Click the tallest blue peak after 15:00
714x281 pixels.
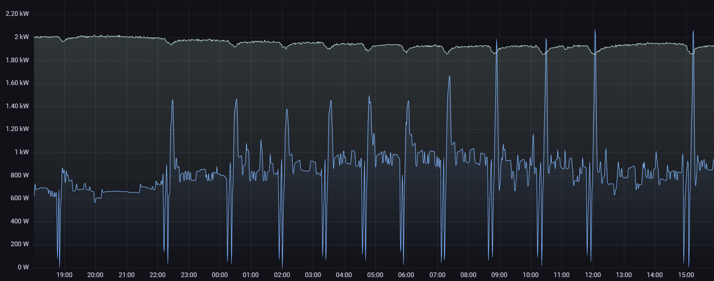693,31
